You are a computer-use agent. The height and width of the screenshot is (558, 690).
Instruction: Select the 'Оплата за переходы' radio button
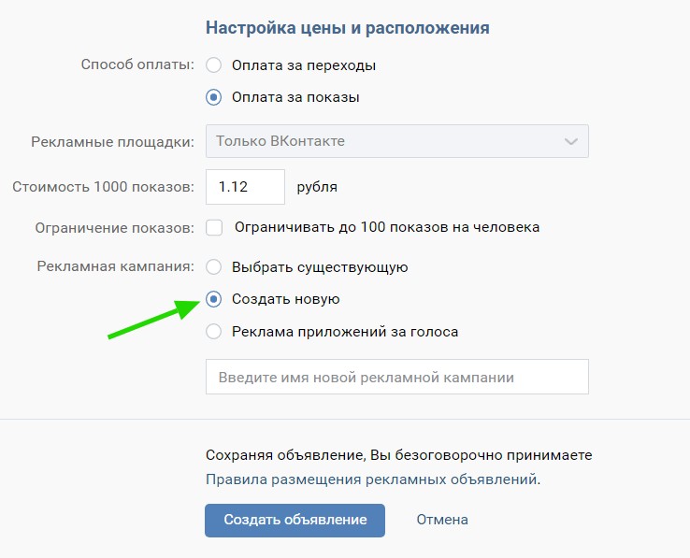click(x=214, y=65)
